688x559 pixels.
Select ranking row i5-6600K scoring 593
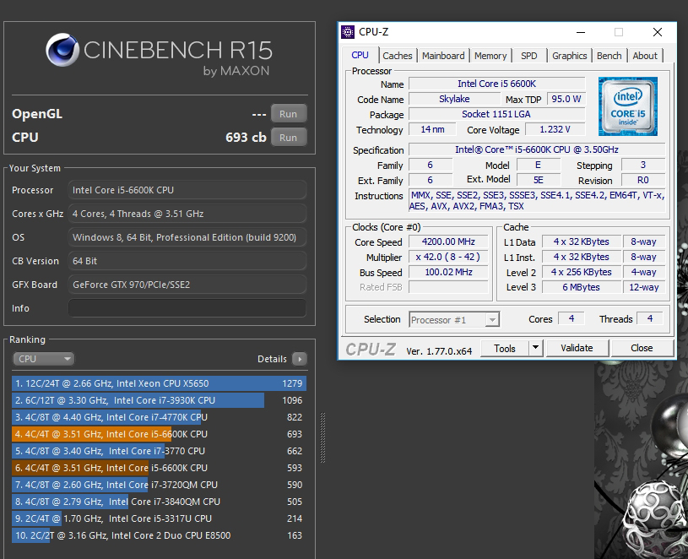(x=159, y=468)
